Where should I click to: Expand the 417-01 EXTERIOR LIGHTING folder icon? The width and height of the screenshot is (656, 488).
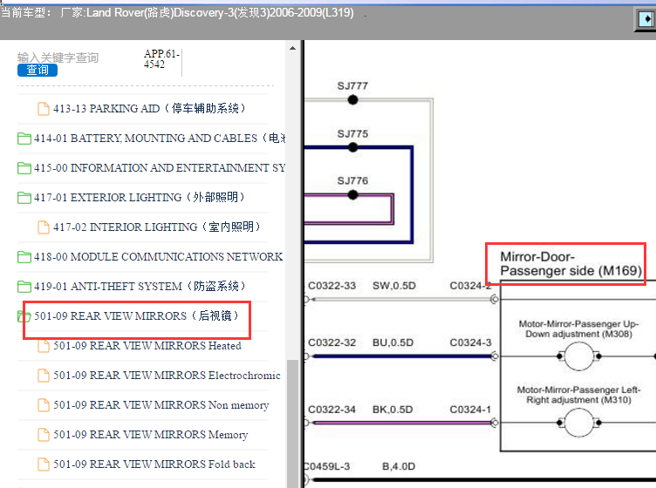click(x=24, y=198)
